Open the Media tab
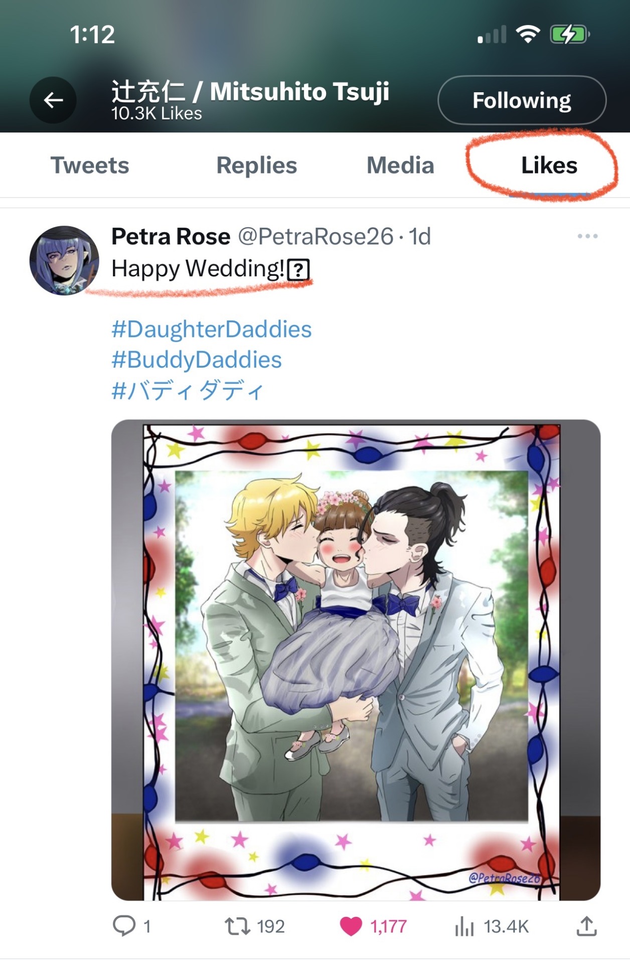Screen dimensions: 630x963 400,166
